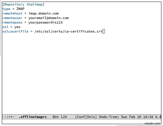Click the "ssl" key name
Image resolution: width=163 pixels, height=126 pixels.
(5, 27)
